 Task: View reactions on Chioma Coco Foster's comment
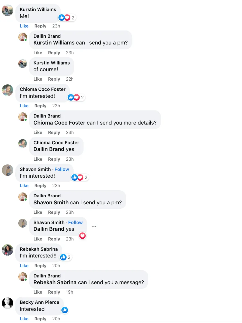coord(76,98)
